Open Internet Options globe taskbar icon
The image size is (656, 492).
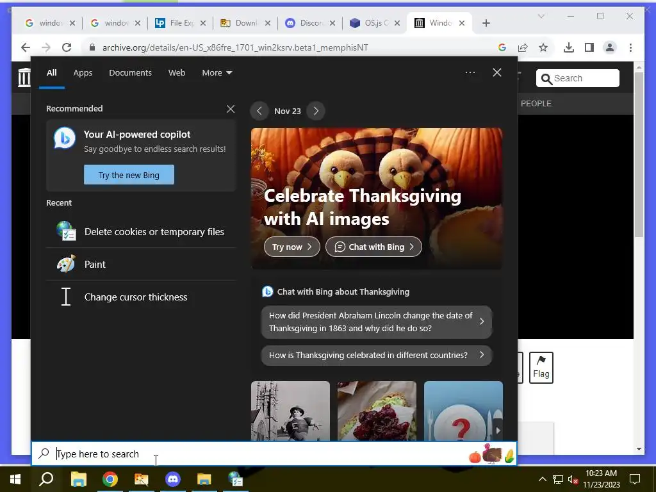(x=236, y=479)
